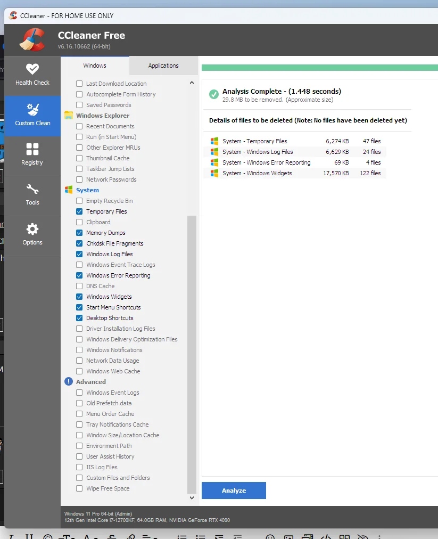Open System - Windows Error Reporting result row

(295, 162)
